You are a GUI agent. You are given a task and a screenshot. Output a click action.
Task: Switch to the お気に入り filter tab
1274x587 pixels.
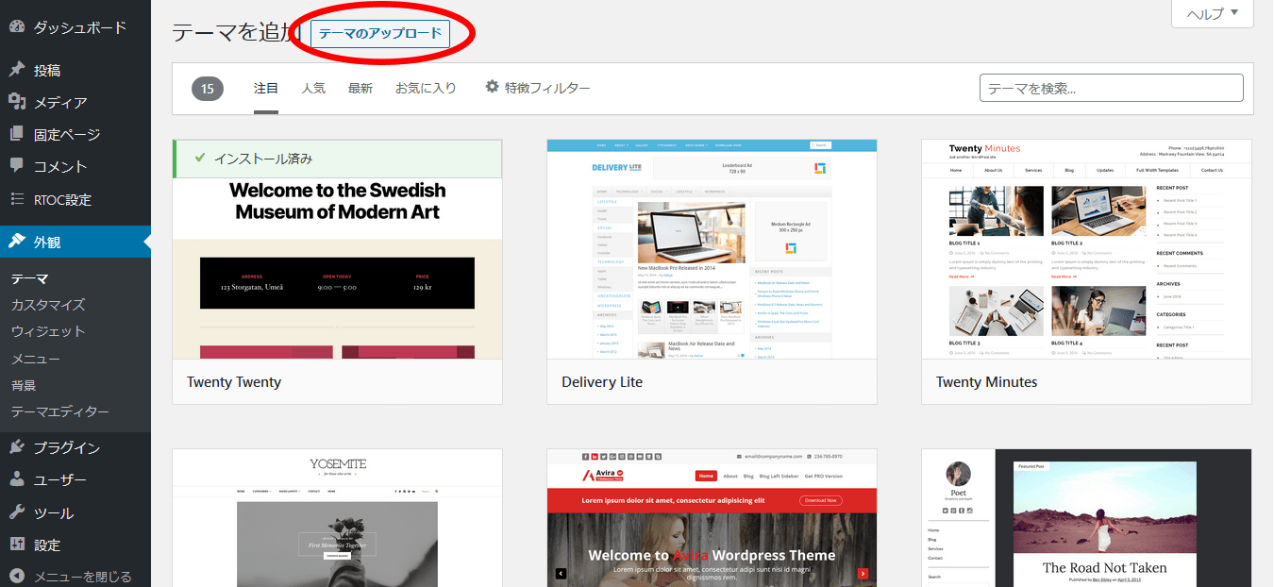coord(426,88)
